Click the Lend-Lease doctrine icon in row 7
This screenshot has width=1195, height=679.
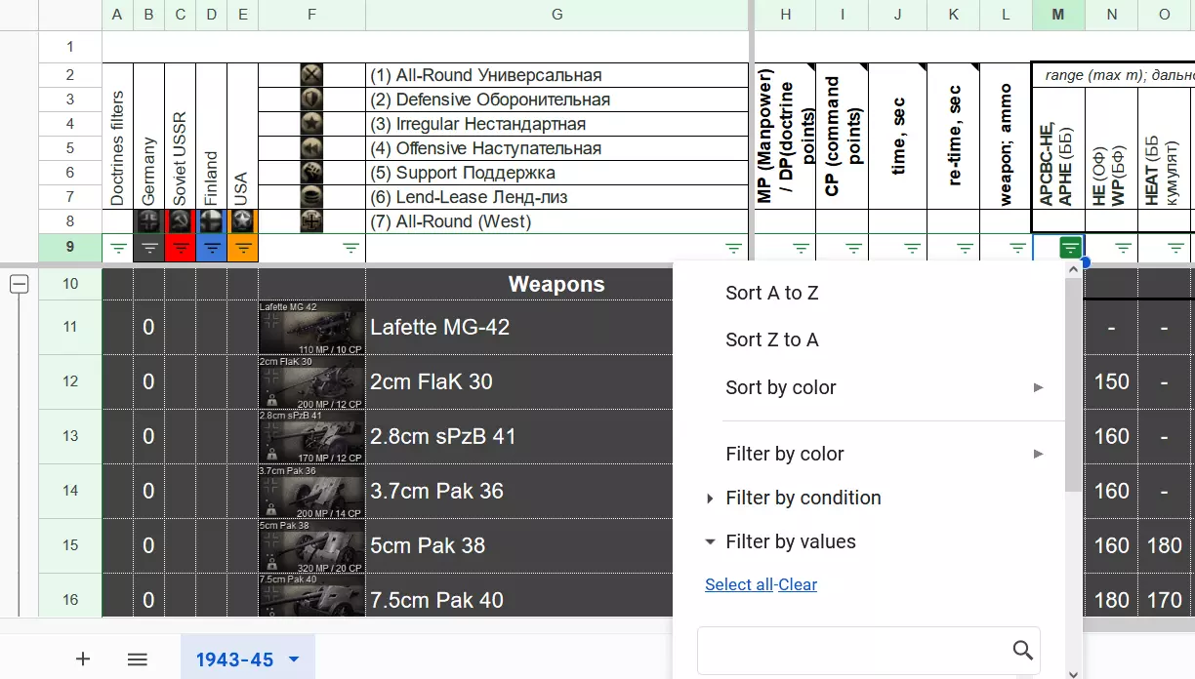[x=311, y=197]
